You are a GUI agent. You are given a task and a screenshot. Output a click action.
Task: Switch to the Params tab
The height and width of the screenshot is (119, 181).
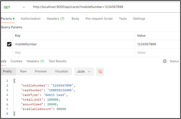[8, 18]
